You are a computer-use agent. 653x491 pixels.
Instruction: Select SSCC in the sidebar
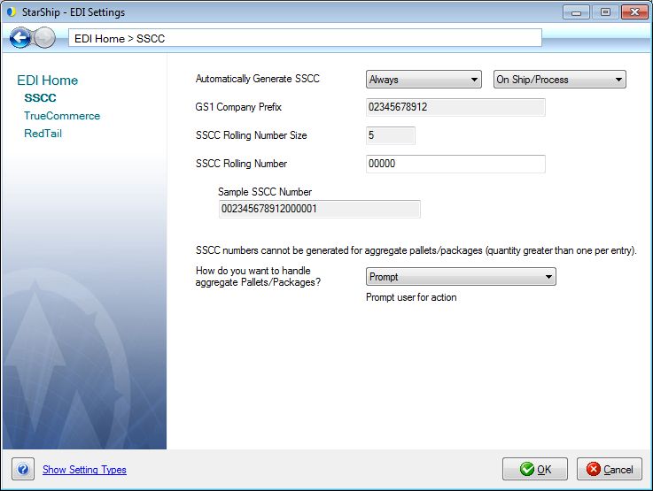click(x=40, y=98)
